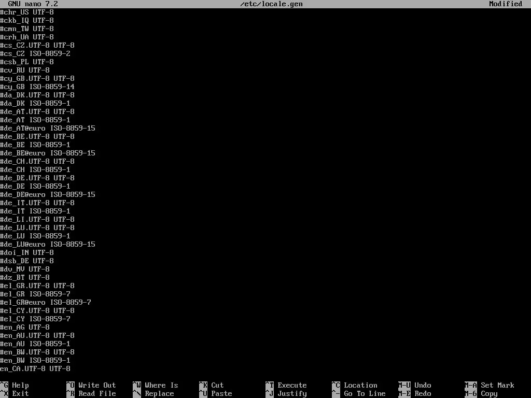Click the GNU nano 7.2 title text
This screenshot has width=531, height=398.
(x=33, y=4)
